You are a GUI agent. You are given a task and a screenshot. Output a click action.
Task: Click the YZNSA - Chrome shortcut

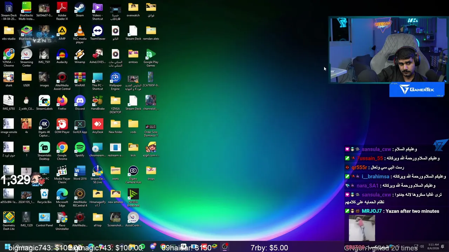pyautogui.click(x=9, y=58)
